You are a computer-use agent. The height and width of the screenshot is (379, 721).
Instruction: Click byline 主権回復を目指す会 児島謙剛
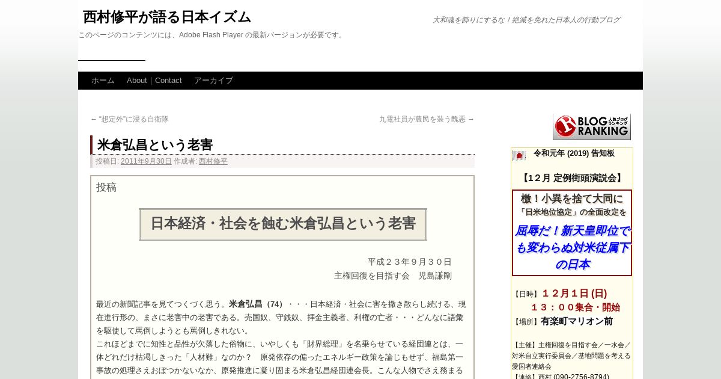point(393,276)
